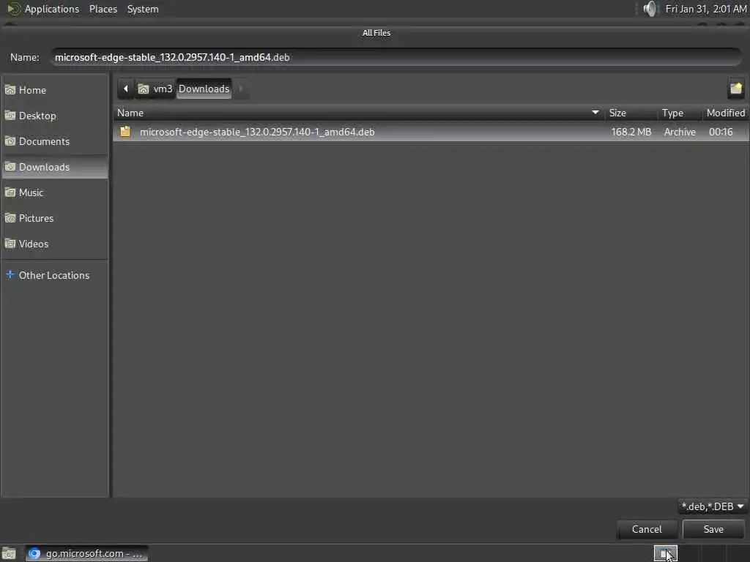
Task: Open Downloads in the sidebar
Action: point(55,167)
